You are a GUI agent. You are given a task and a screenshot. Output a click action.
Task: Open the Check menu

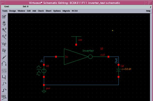(x=41, y=11)
